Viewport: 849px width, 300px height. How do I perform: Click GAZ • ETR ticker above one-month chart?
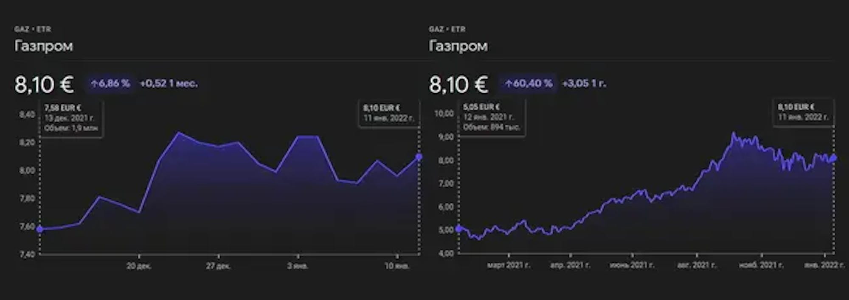33,29
